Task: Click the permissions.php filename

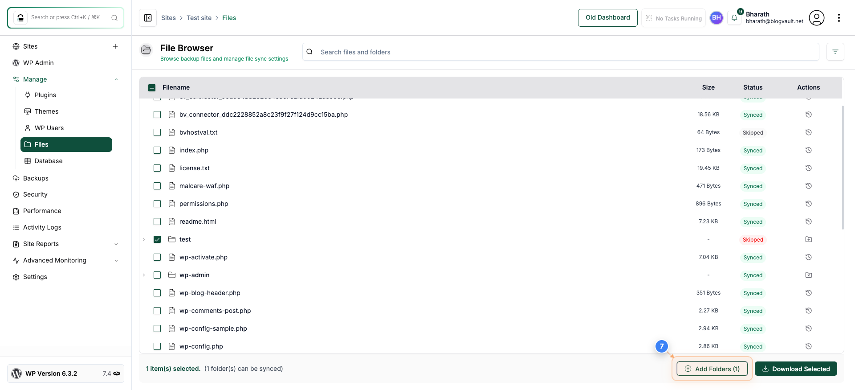Action: [204, 204]
